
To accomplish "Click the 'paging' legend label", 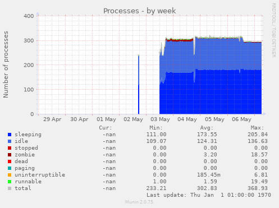I will tap(25, 168).
